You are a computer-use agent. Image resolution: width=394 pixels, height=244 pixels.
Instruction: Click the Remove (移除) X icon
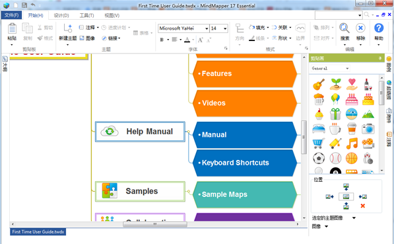(x=360, y=28)
